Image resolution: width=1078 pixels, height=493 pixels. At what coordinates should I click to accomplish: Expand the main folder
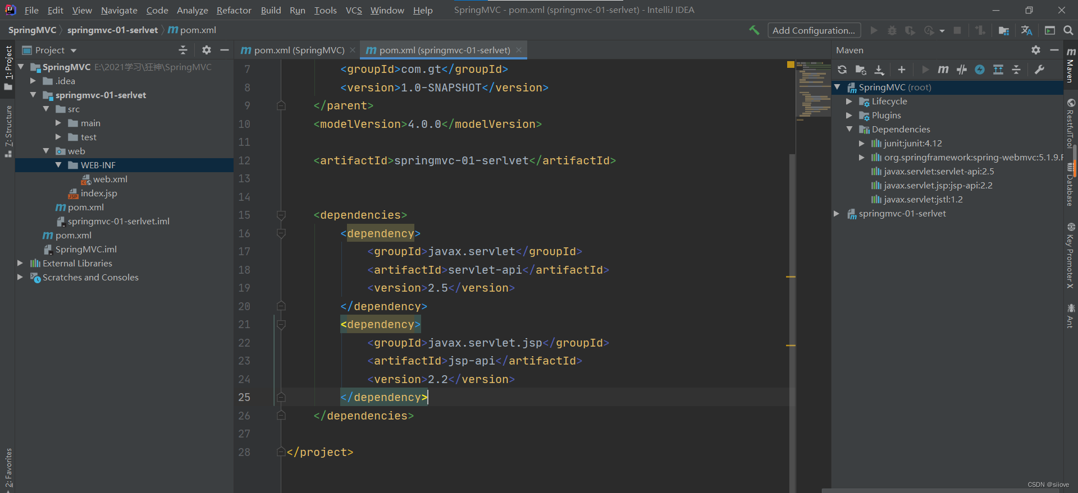(58, 123)
